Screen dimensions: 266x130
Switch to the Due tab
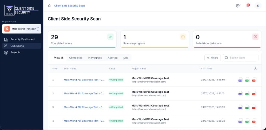[126, 58]
